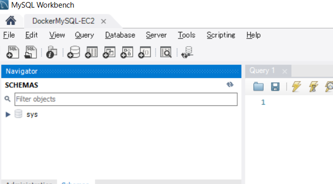
Task: Select the sys database icon
Action: tap(18, 114)
